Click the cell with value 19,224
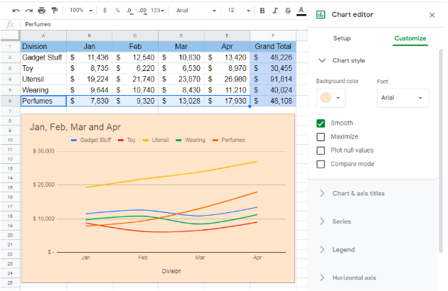448x291 pixels. coord(89,79)
